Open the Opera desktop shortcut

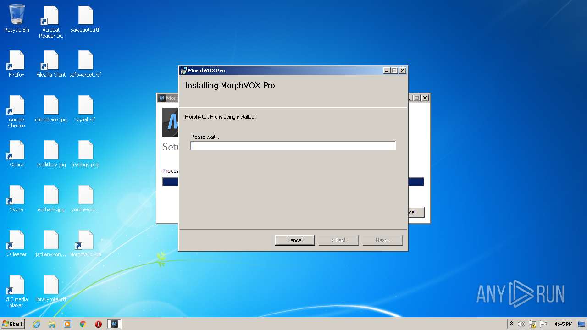pos(17,153)
